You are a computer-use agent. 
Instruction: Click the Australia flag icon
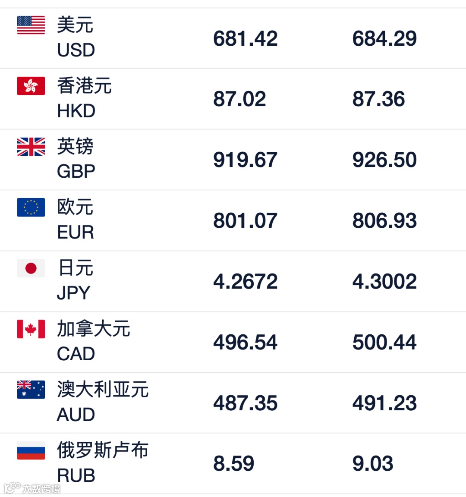pyautogui.click(x=31, y=390)
